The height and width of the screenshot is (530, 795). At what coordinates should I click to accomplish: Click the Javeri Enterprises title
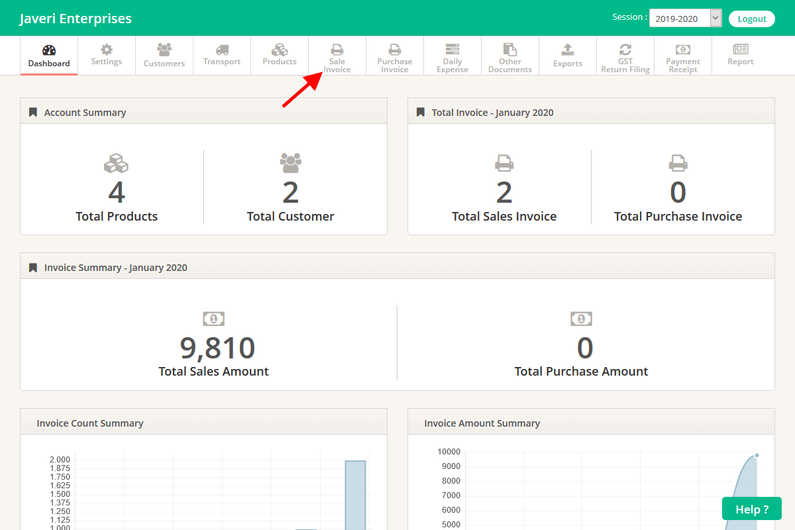pos(75,18)
